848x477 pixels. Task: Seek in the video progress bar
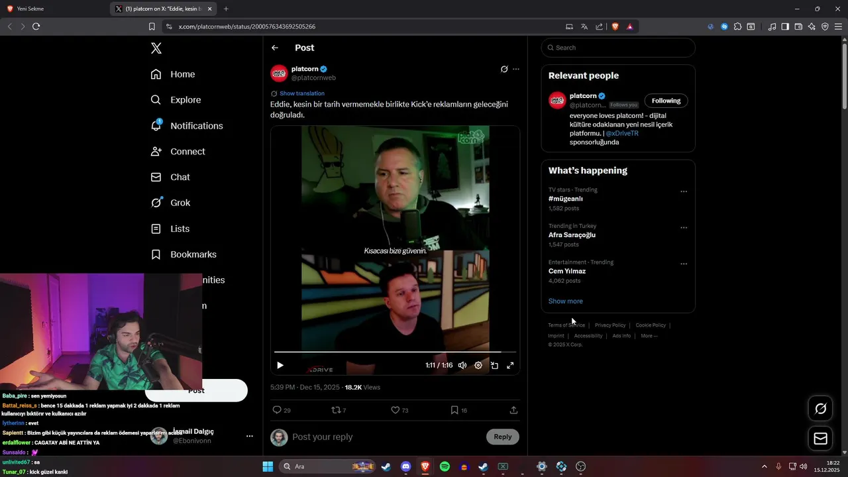395,352
